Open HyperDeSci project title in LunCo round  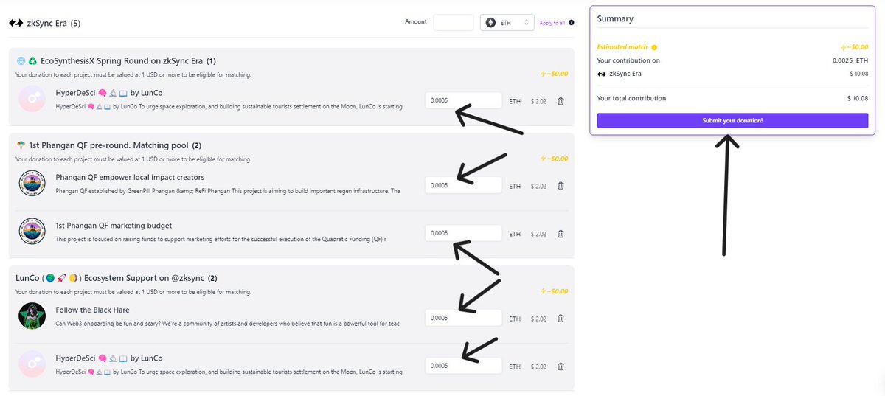[109, 358]
